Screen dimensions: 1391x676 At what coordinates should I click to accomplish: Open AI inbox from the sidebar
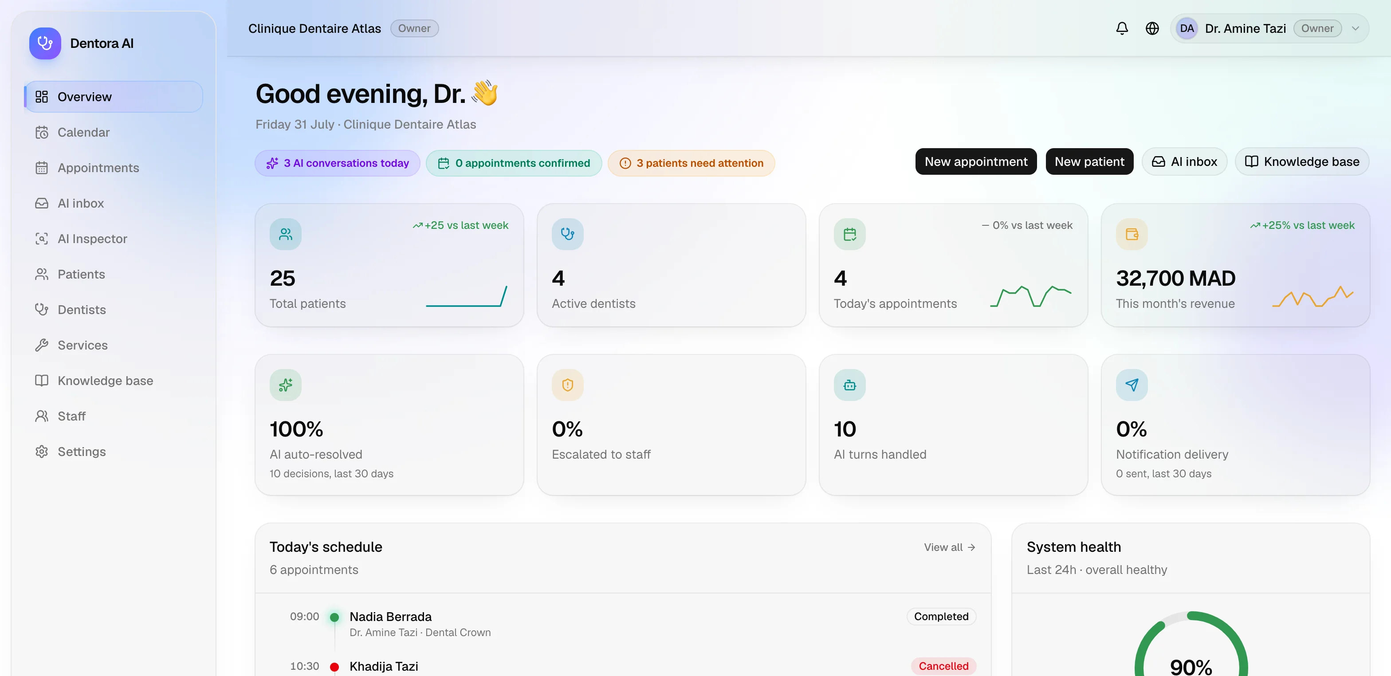(114, 203)
